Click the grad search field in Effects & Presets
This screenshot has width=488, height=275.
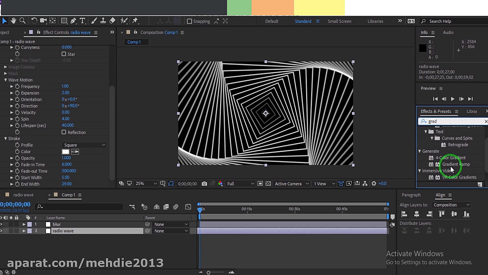(x=454, y=121)
